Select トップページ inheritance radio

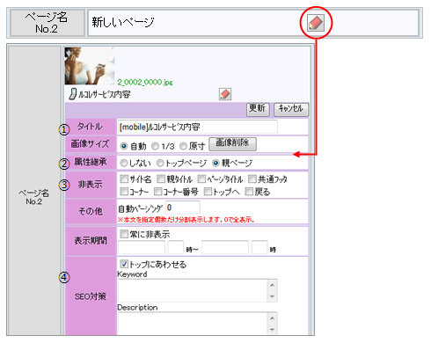coord(160,163)
